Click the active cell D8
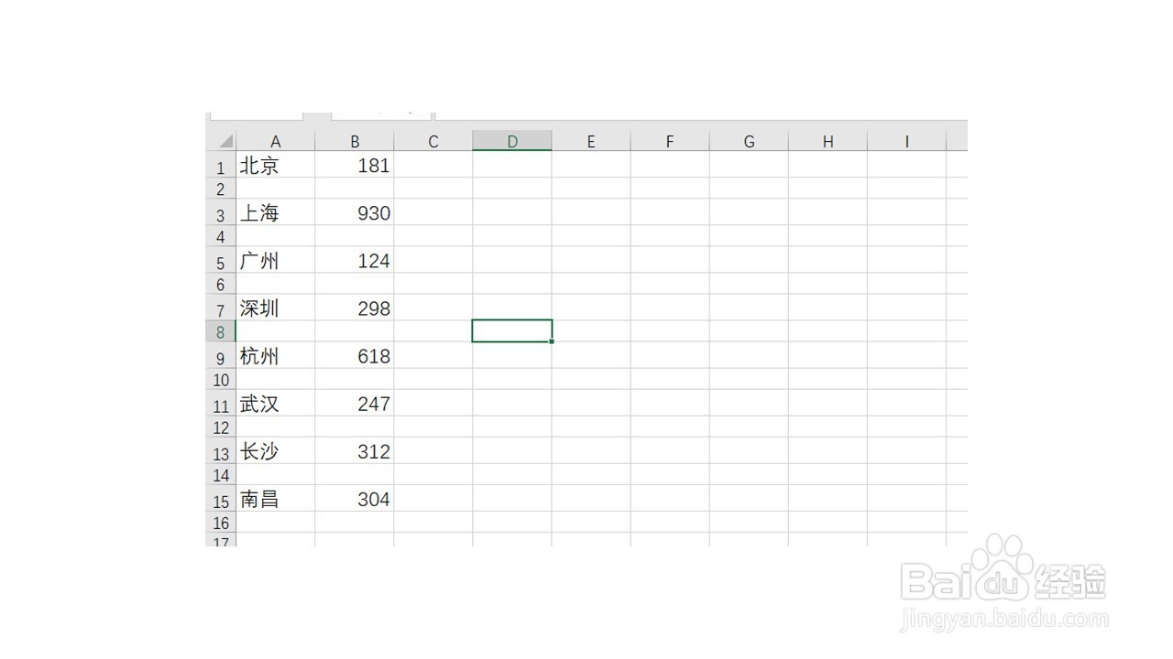 (x=512, y=330)
